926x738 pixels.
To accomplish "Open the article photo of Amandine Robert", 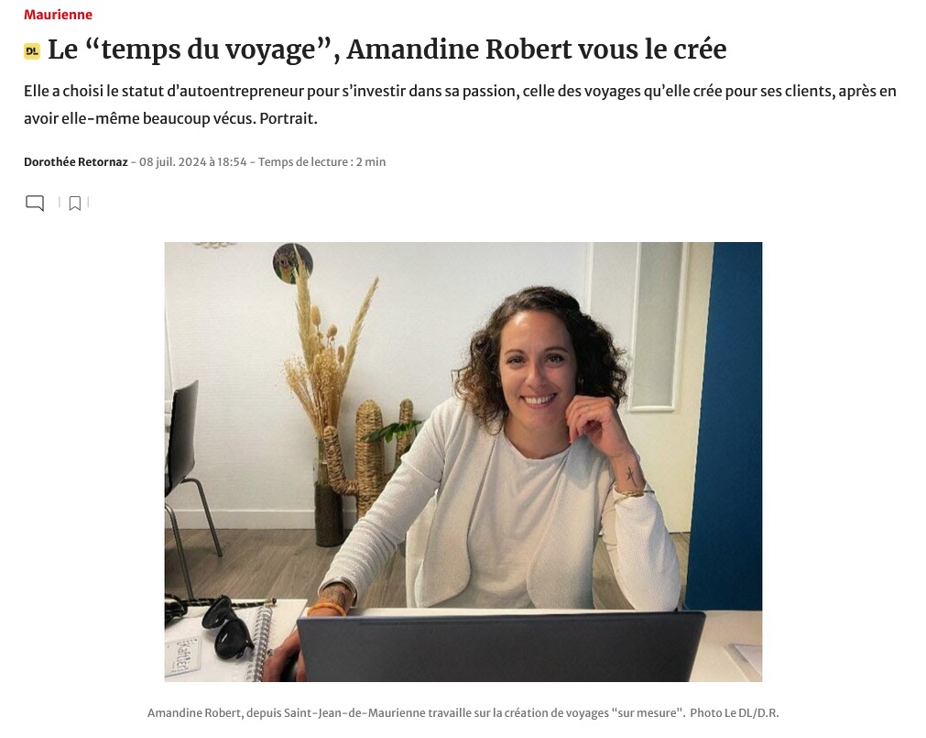I will click(463, 461).
